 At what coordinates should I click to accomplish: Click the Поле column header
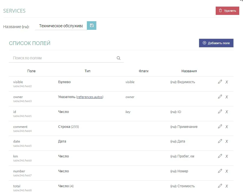tap(31, 71)
